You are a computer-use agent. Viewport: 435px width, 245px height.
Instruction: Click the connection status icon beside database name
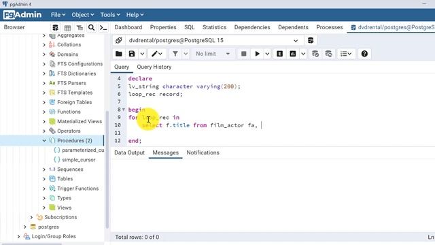pyautogui.click(x=119, y=41)
